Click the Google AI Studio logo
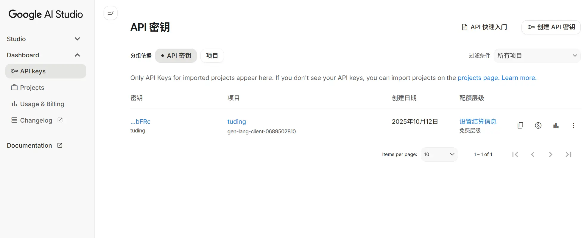The image size is (584, 238). (x=46, y=14)
